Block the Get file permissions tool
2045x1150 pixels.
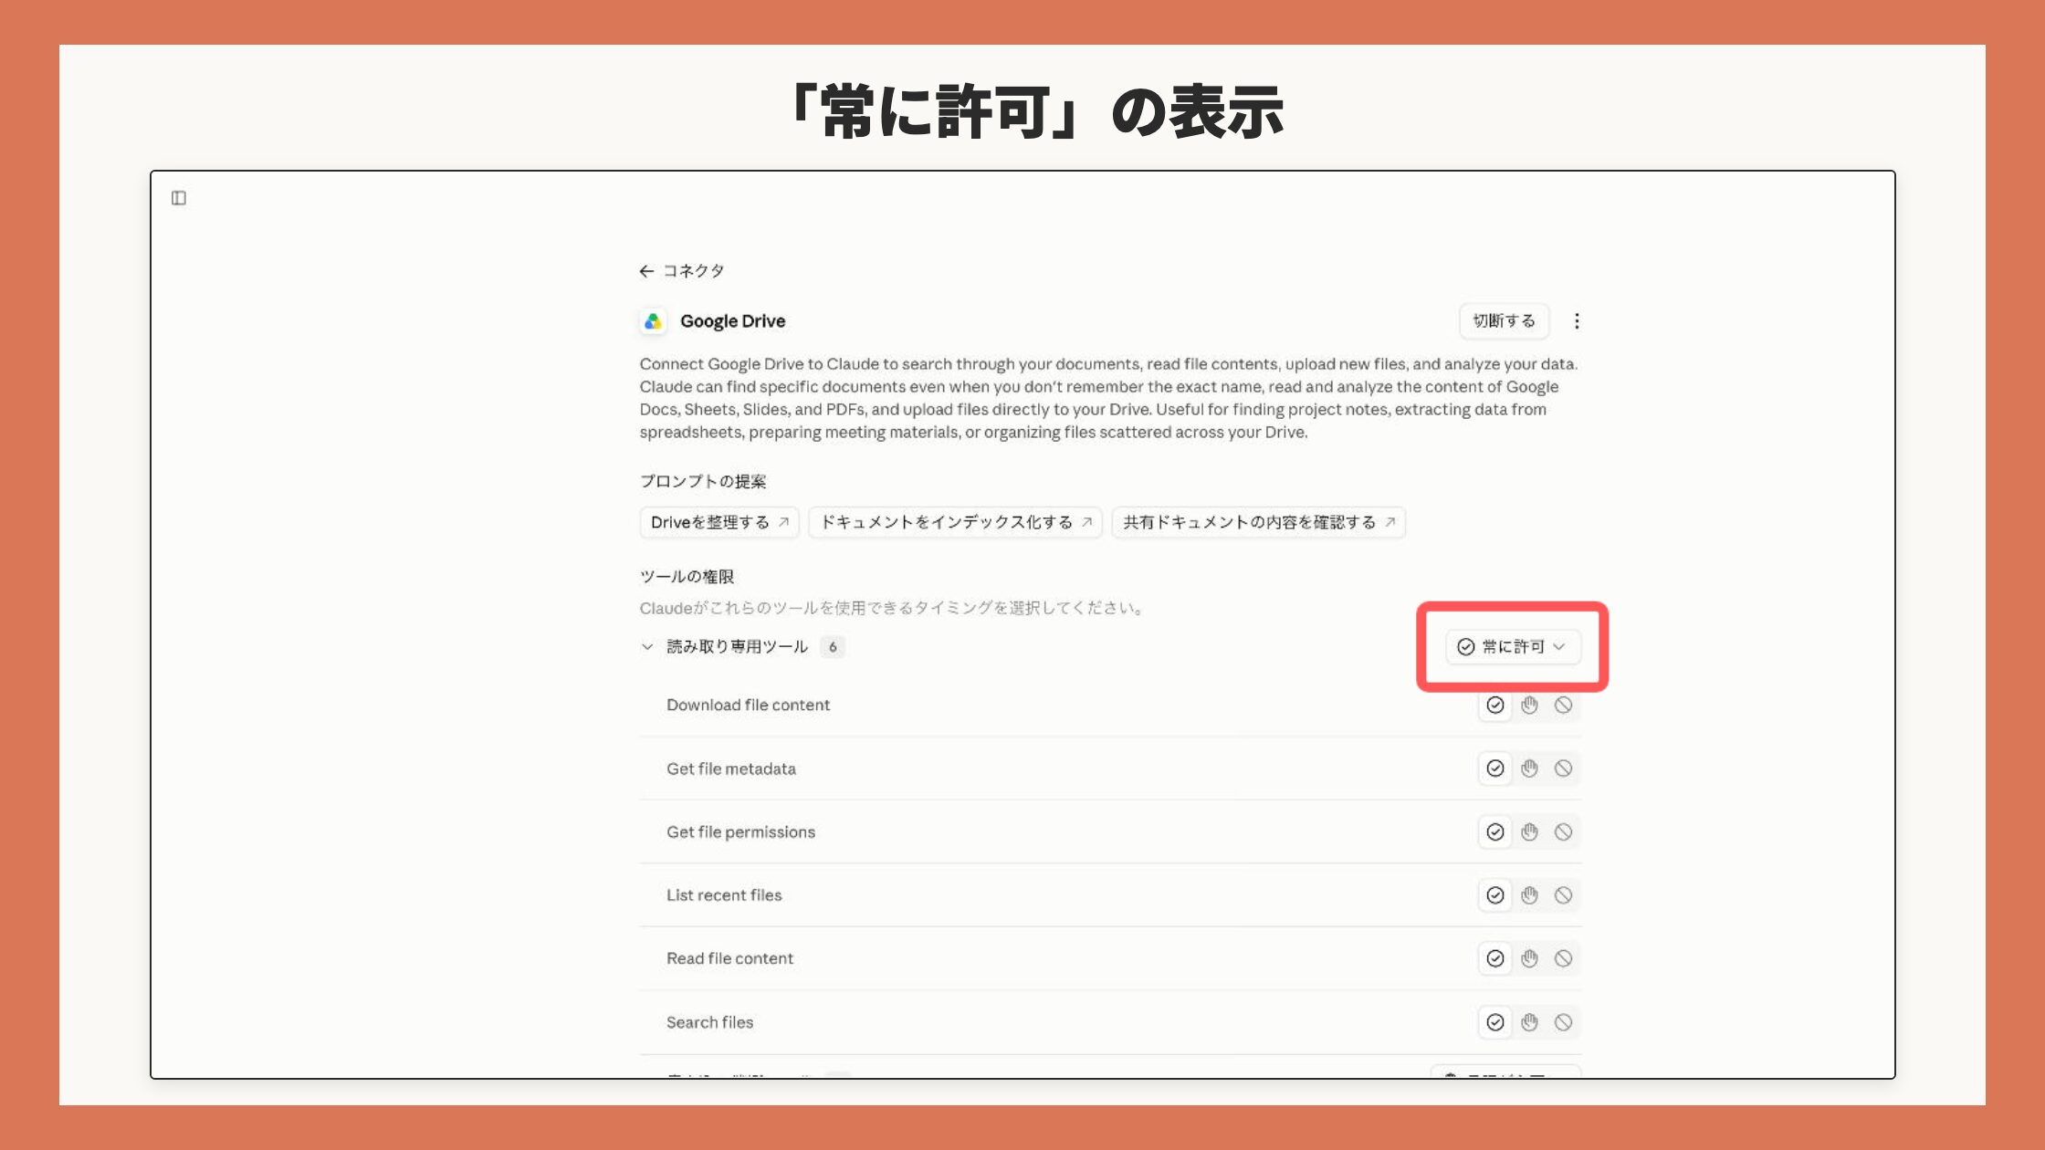pos(1564,832)
